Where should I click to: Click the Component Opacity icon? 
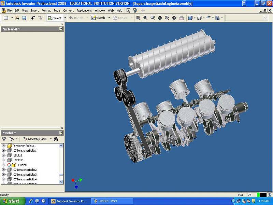(x=217, y=18)
